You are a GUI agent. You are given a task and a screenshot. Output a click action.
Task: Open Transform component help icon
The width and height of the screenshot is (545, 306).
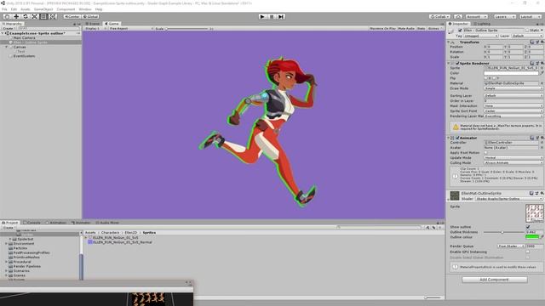coord(531,42)
